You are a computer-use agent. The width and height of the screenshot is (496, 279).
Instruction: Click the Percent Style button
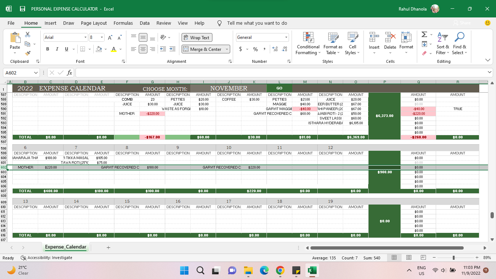tap(255, 49)
